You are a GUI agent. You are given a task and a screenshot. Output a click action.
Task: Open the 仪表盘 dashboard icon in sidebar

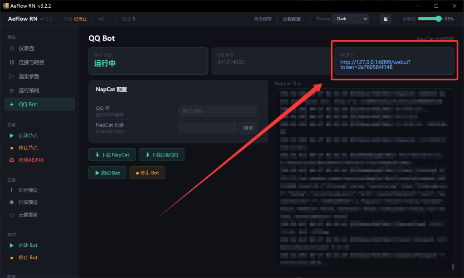click(x=12, y=48)
